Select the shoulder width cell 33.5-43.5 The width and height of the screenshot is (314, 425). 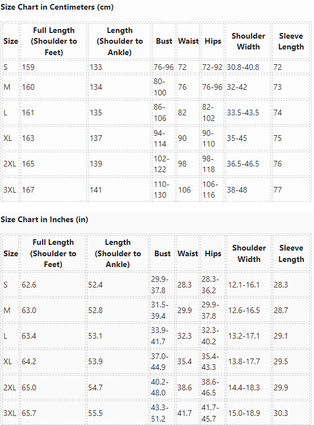(243, 113)
